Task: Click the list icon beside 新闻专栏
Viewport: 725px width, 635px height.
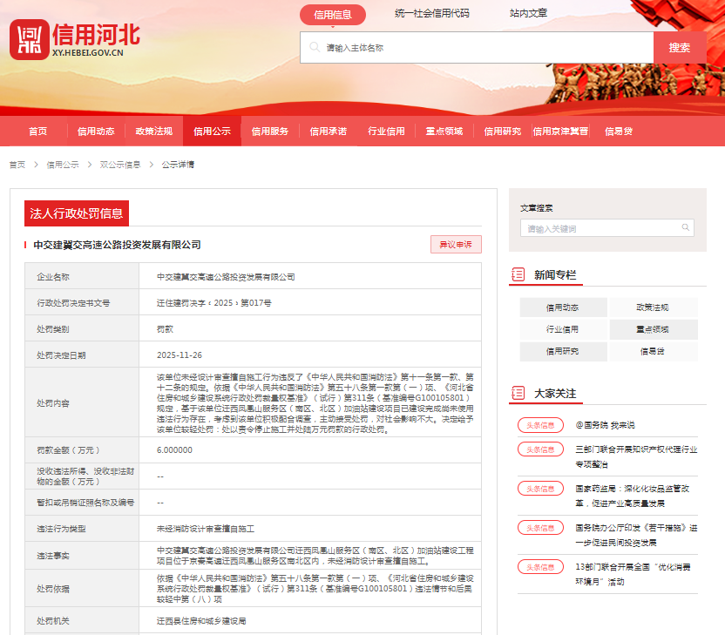Action: point(518,274)
